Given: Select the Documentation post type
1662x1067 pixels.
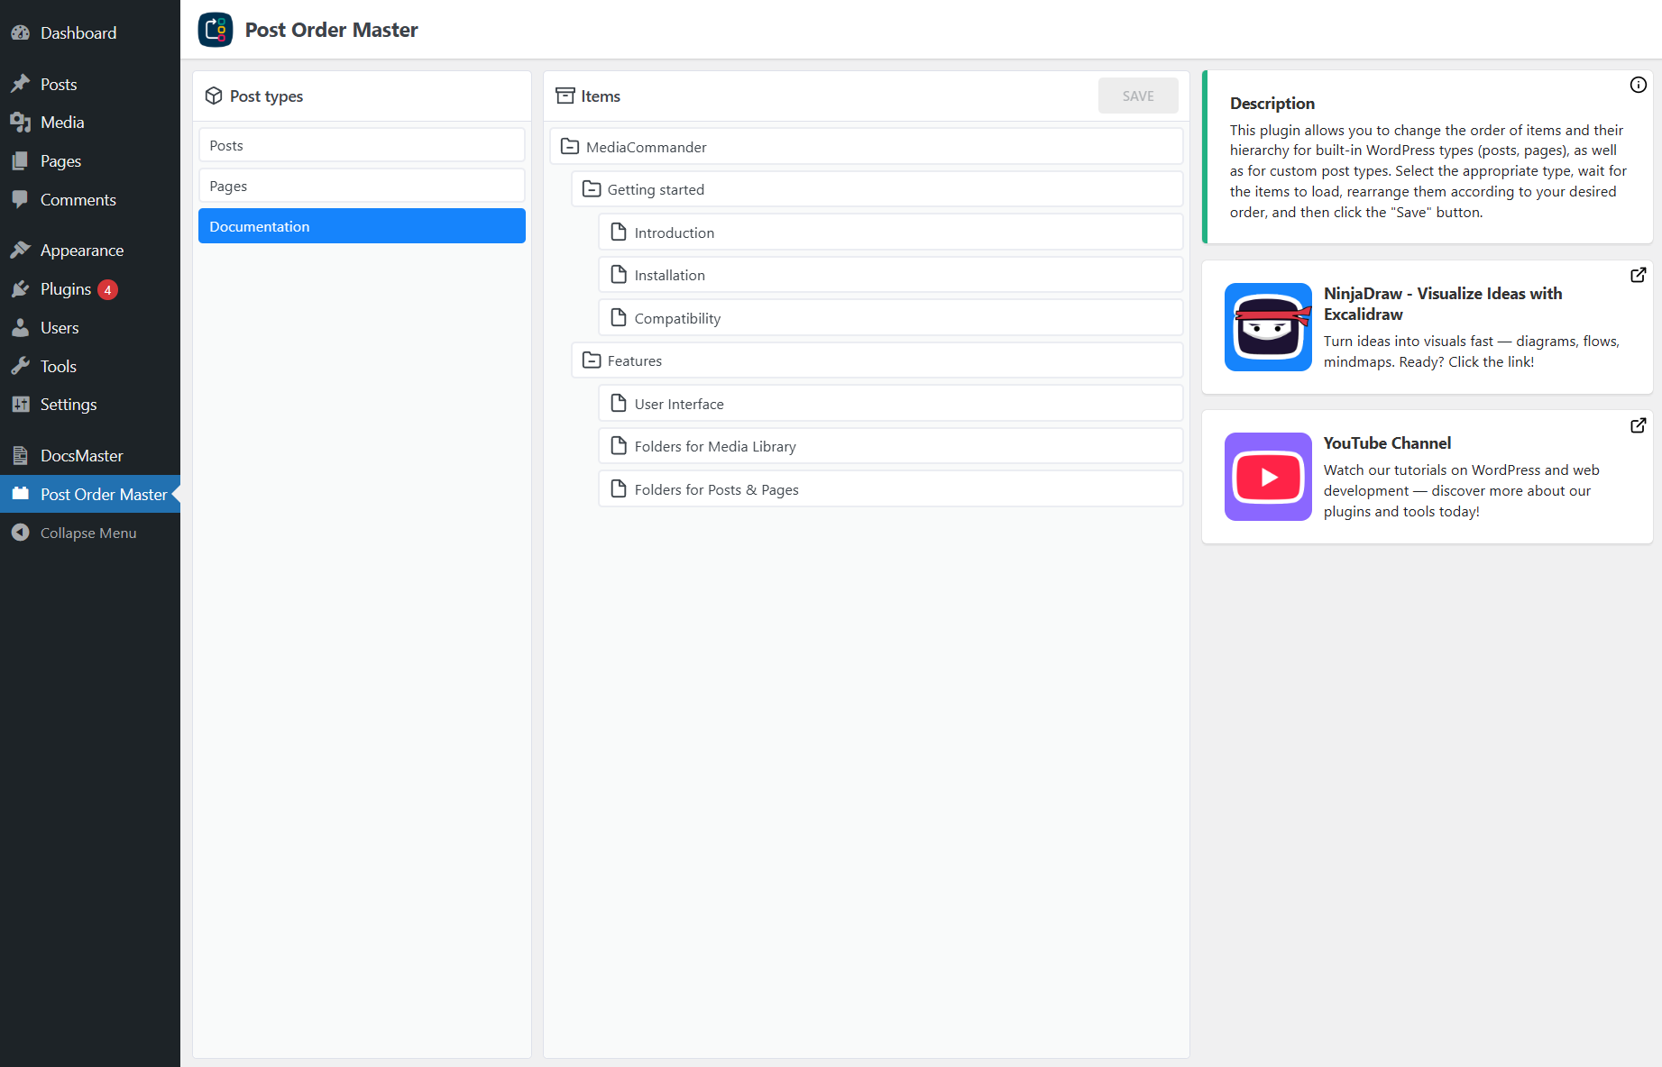Looking at the screenshot, I should tap(362, 226).
